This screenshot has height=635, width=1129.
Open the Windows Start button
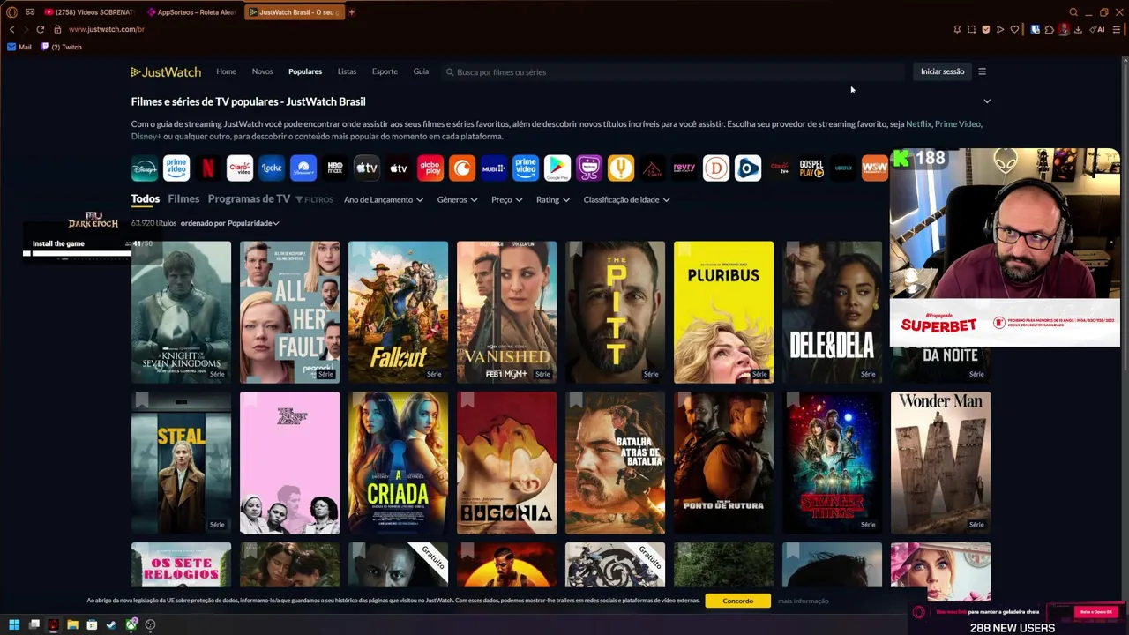[14, 624]
